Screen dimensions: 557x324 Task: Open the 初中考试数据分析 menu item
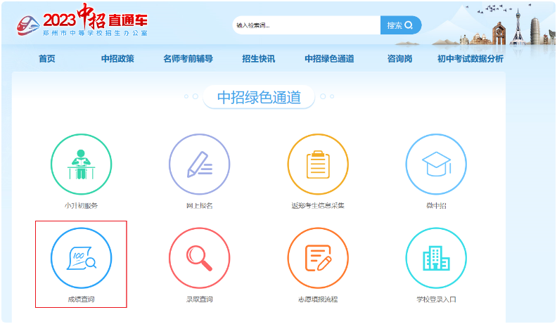pyautogui.click(x=470, y=58)
